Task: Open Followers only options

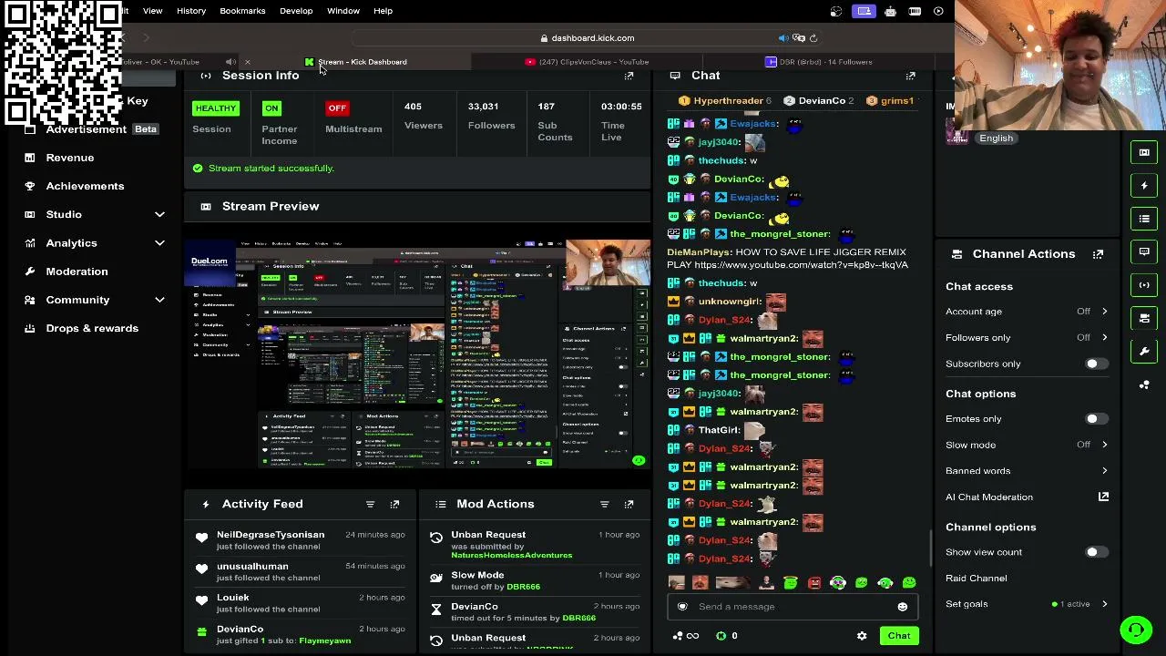Action: point(1027,338)
